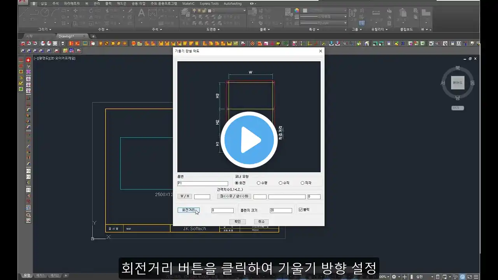The height and width of the screenshot is (280, 498).
Task: Click the 동 direction on the ViewCube compass
Action: (x=472, y=83)
